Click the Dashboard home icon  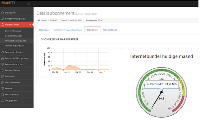tap(3, 13)
